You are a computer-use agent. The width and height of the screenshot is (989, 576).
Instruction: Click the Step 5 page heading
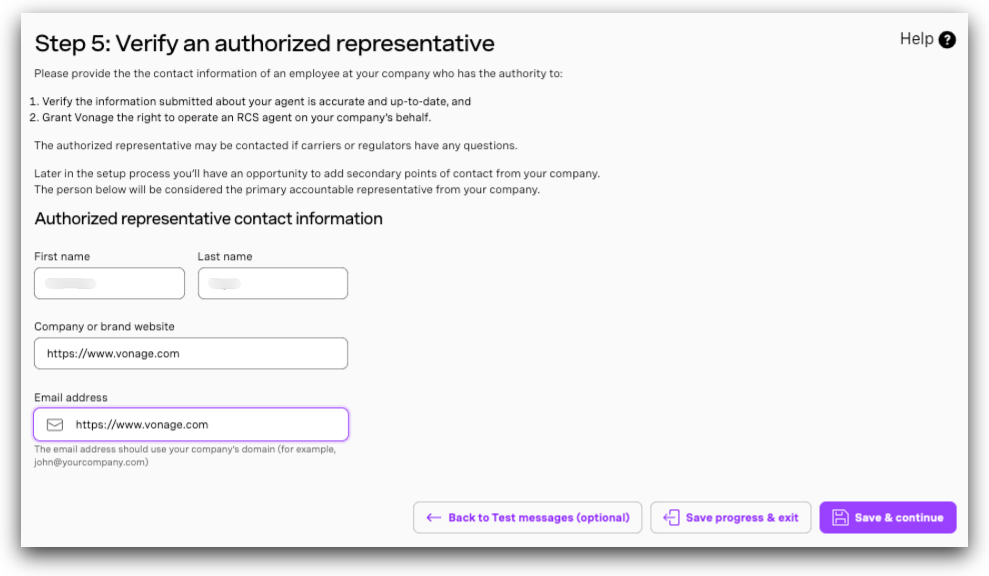264,44
